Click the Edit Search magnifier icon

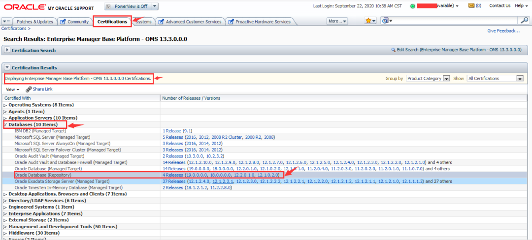point(393,50)
